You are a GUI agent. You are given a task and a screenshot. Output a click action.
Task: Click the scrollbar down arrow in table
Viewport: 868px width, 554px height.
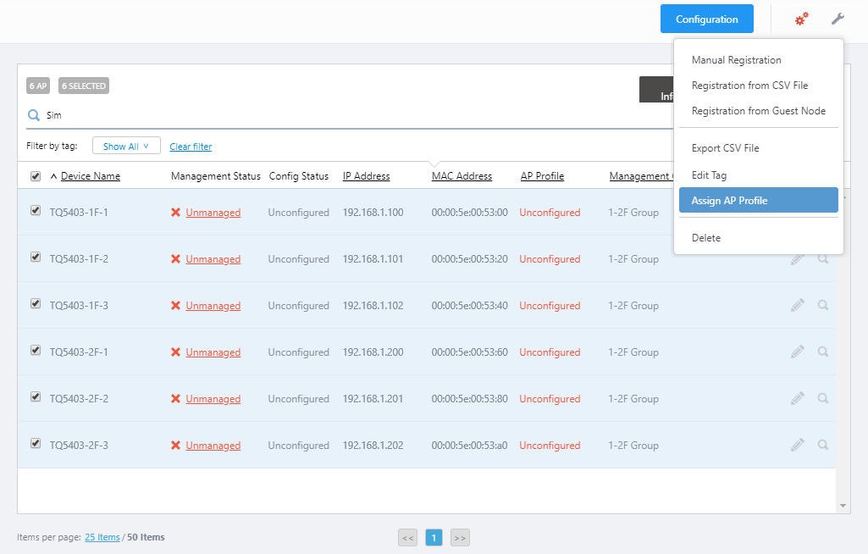(843, 506)
